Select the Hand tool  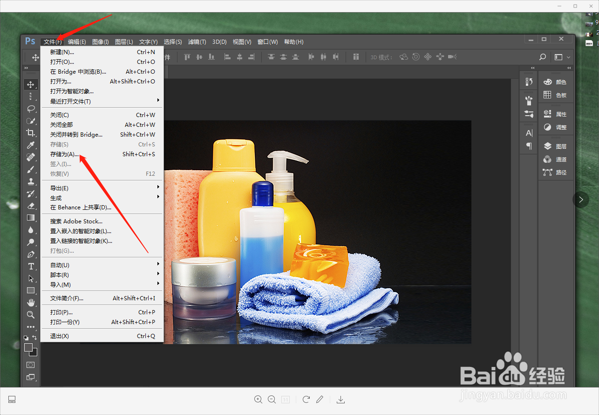31,303
